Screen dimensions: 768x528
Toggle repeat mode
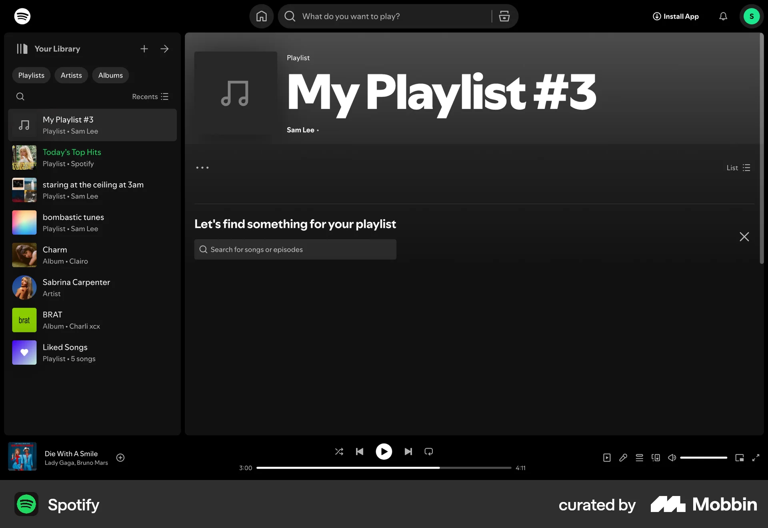(428, 452)
